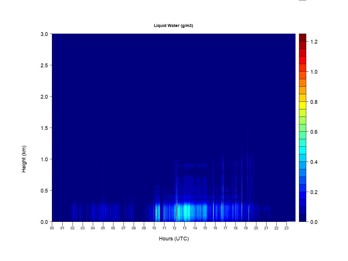Click the 1.2 colorbar scale label

(314, 42)
